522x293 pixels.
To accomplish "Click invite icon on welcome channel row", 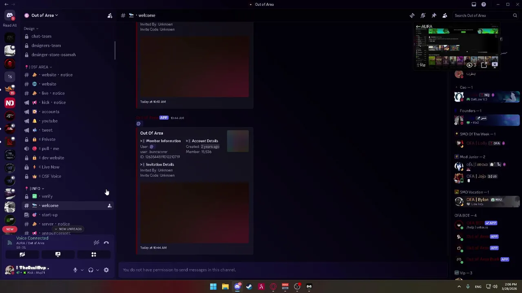I will pyautogui.click(x=109, y=206).
